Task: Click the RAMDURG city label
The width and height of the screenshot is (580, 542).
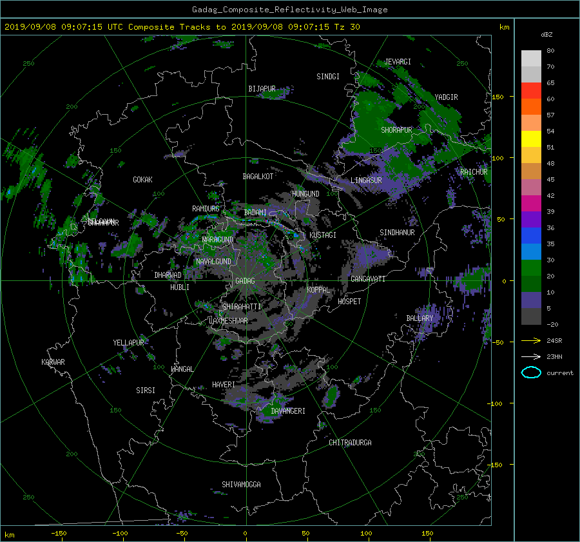Action: pos(206,209)
